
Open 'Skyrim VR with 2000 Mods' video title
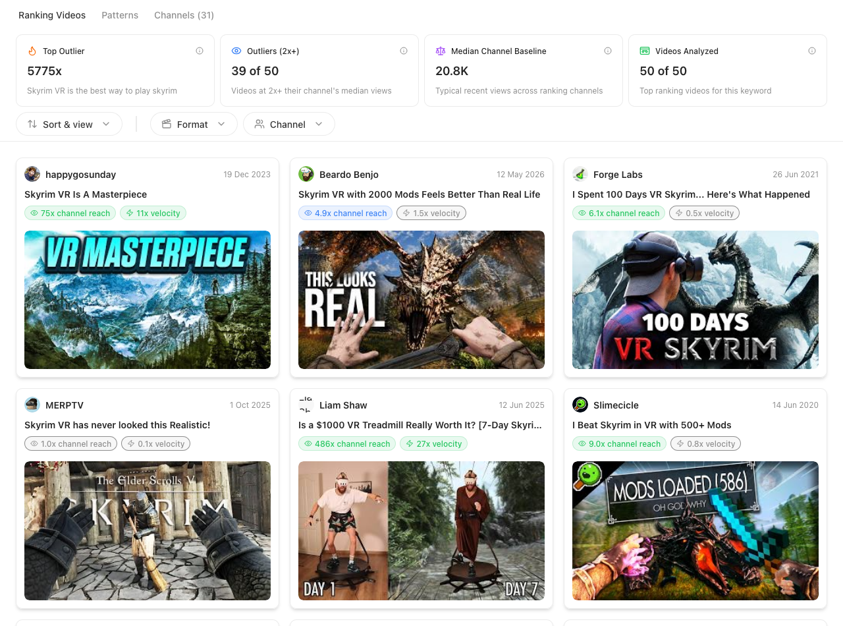pos(419,194)
